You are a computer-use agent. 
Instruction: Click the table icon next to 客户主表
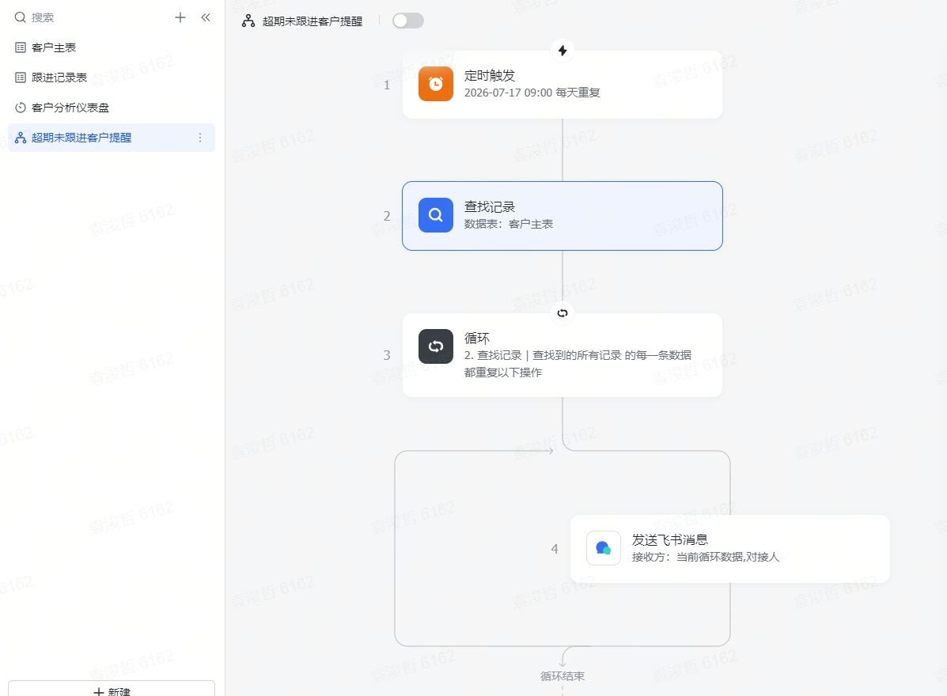[21, 47]
